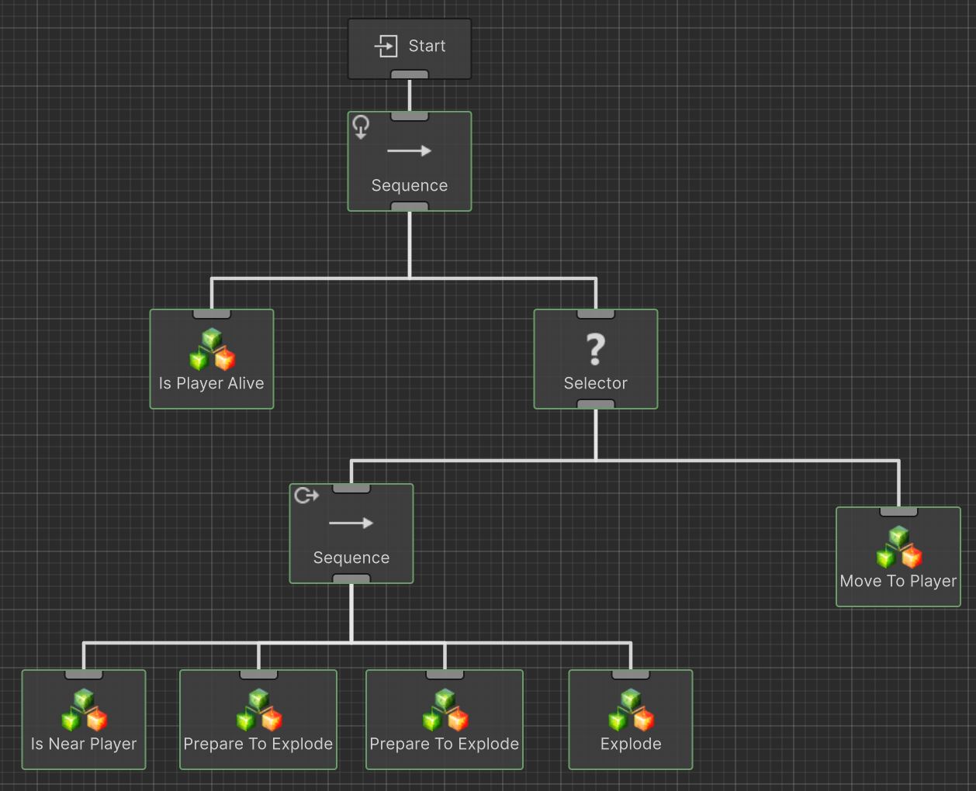
Task: Click the cubes icon of the left Prepare To Explode
Action: point(258,710)
